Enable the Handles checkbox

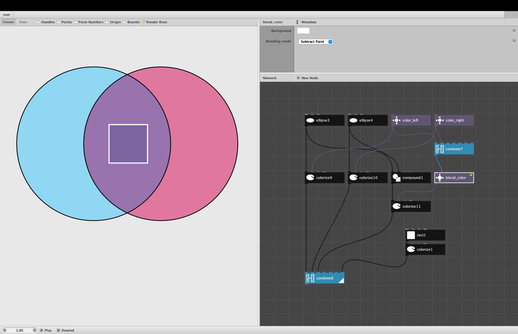coord(38,22)
